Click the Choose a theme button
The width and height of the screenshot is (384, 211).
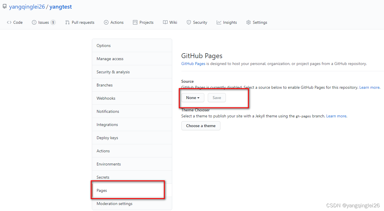(201, 126)
